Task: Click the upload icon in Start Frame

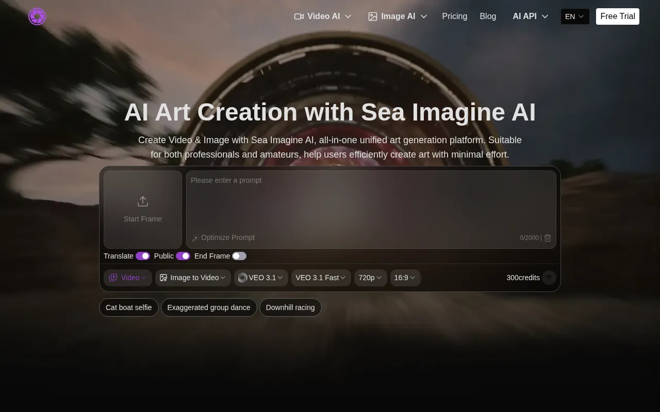Action: click(143, 201)
